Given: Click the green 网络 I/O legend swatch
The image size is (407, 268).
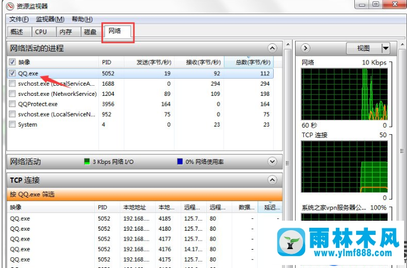Looking at the screenshot, I should coord(87,162).
